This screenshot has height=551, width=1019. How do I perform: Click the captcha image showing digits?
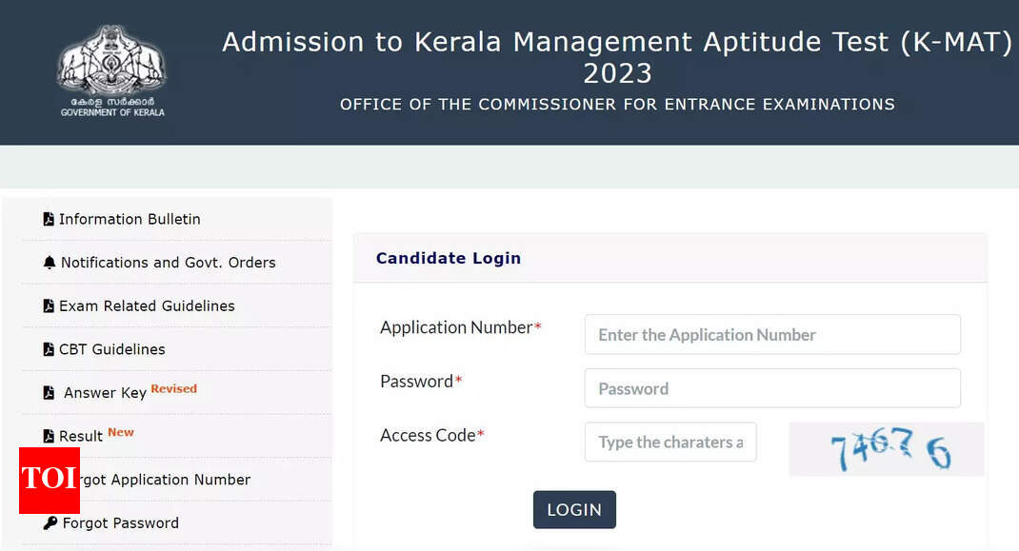(886, 448)
